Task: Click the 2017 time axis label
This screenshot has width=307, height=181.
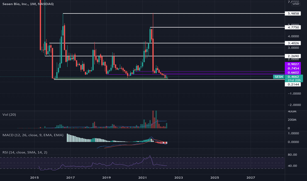Action: point(70,177)
